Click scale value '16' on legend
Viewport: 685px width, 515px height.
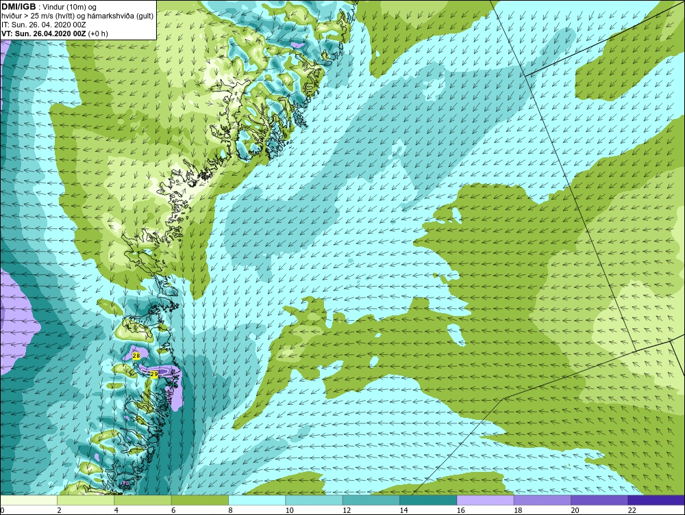(461, 510)
